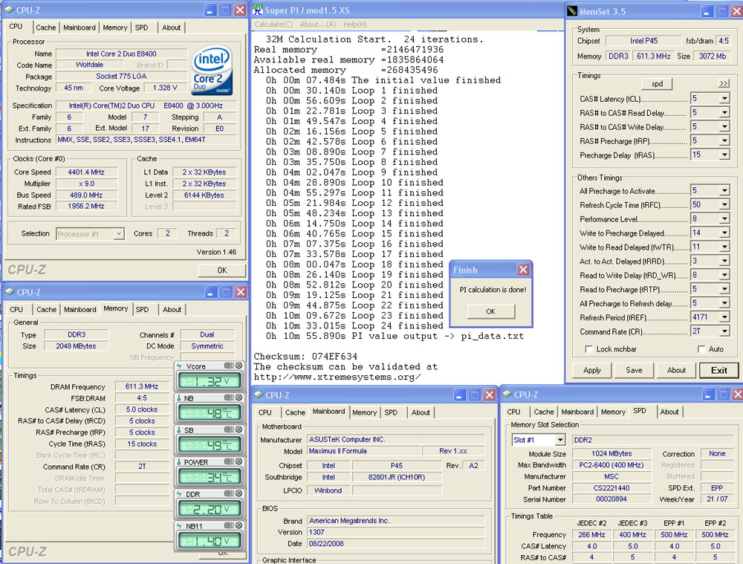Open the Precharge Delay (tRAS) dropdown
This screenshot has height=564, width=743.
coord(724,155)
